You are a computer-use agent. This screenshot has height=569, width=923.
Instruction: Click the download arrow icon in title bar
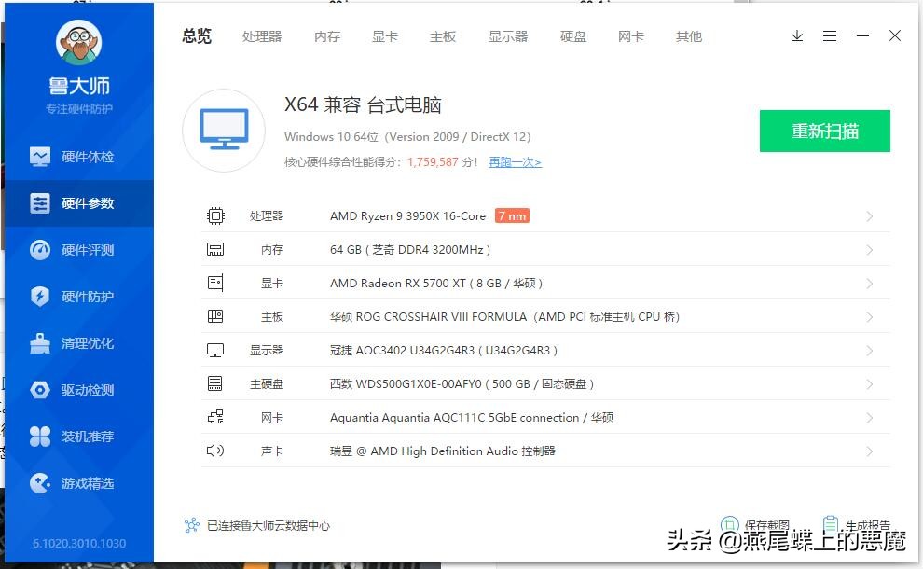tap(797, 36)
